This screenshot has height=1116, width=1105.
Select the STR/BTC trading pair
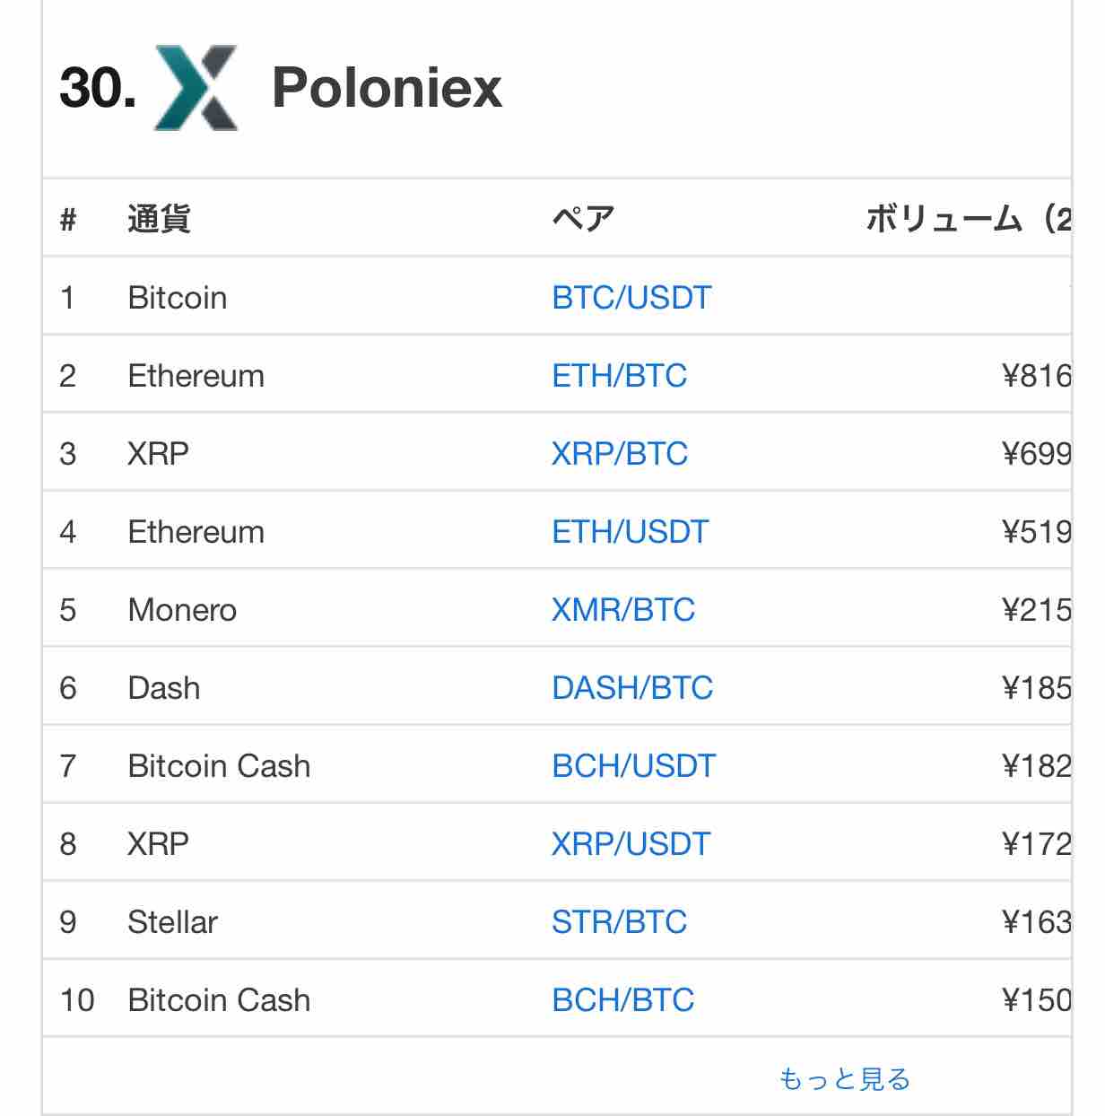coord(619,921)
